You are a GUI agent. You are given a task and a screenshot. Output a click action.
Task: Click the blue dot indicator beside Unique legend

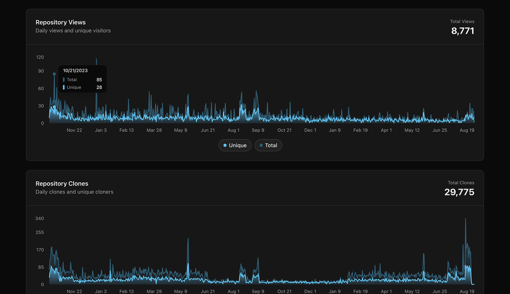224,145
